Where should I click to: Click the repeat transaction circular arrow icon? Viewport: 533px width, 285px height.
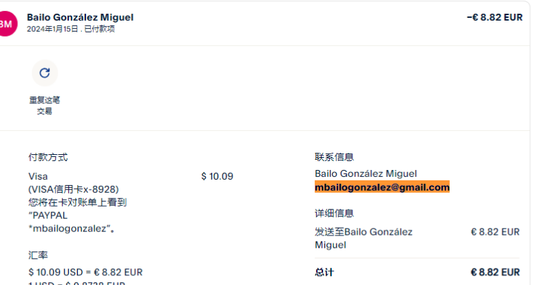click(45, 73)
